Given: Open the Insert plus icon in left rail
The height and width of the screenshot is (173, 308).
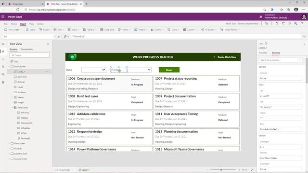Looking at the screenshot, I should tap(3, 59).
